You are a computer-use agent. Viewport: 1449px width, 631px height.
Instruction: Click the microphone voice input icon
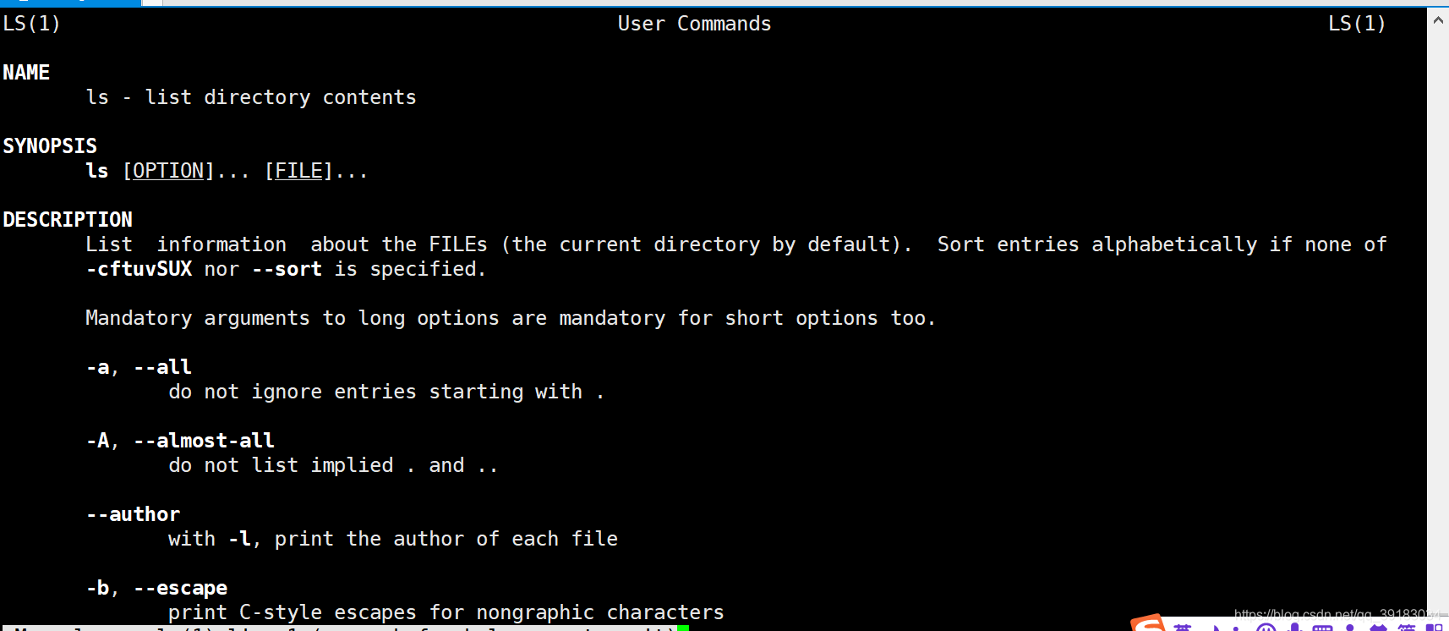1294,627
